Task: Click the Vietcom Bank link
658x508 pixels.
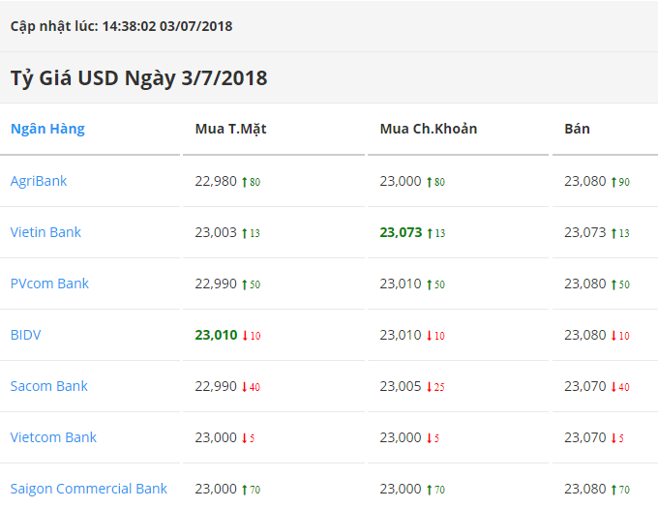Action: (53, 437)
